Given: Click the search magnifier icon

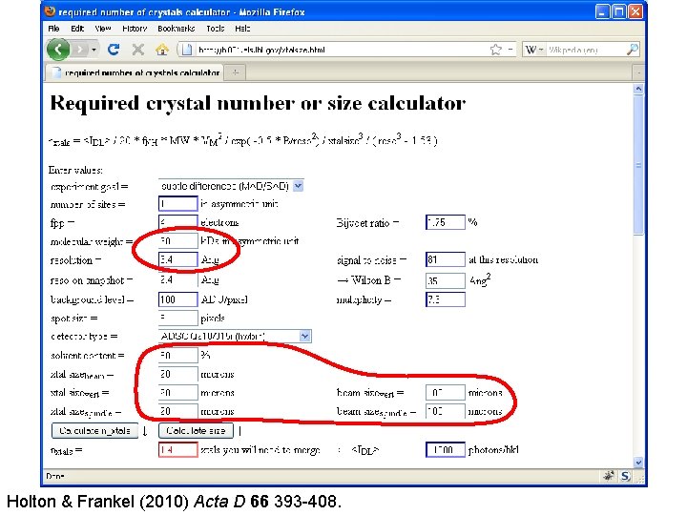Looking at the screenshot, I should tap(633, 50).
